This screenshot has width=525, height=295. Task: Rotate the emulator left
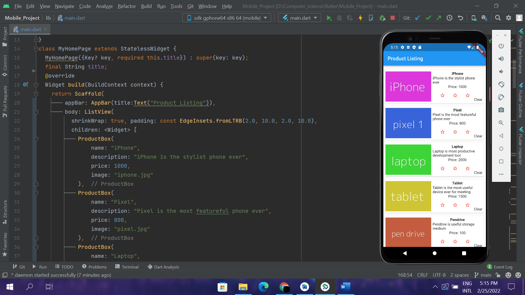click(501, 84)
